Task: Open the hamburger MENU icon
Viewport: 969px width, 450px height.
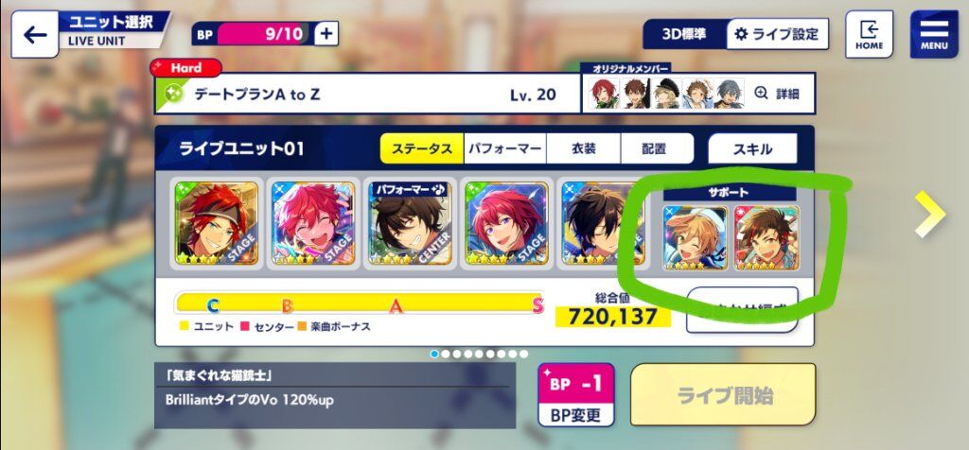Action: coord(934,35)
